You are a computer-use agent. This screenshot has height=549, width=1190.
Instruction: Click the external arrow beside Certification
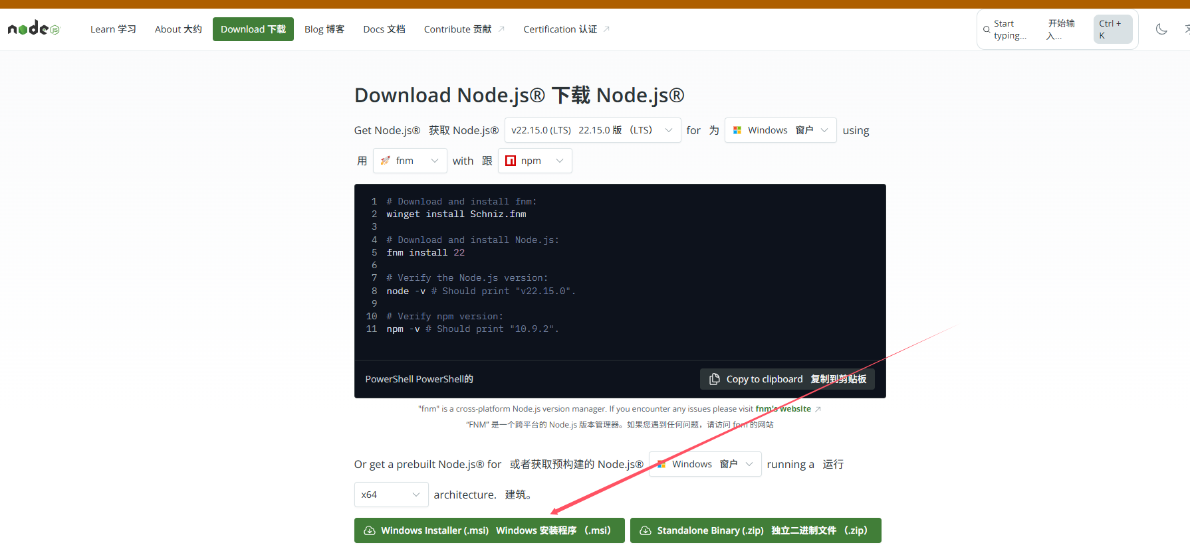coord(606,29)
